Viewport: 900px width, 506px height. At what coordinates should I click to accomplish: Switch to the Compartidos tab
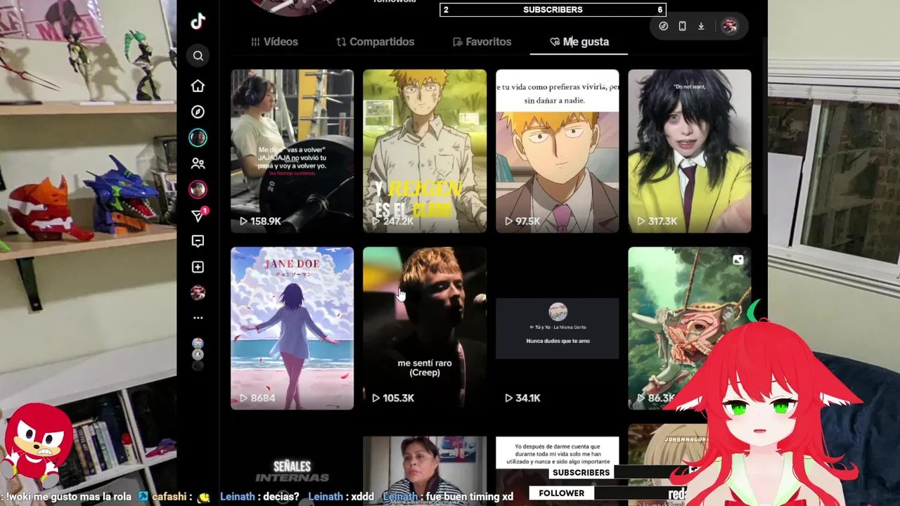(x=375, y=41)
